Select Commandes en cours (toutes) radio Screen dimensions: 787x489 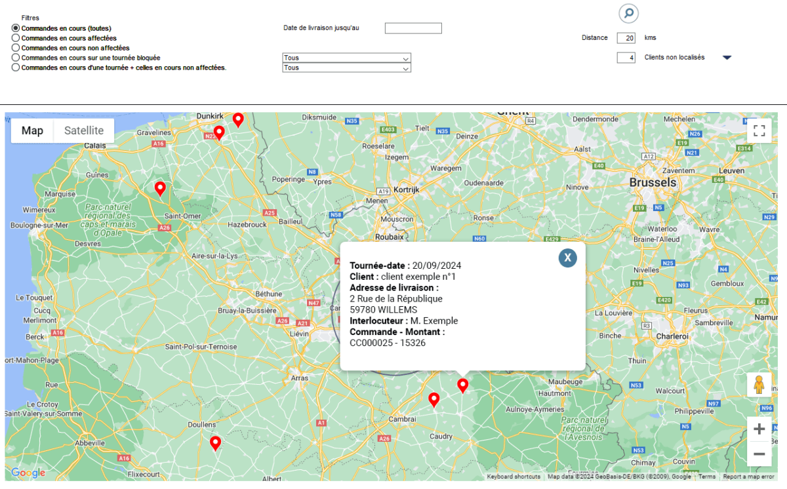click(16, 28)
